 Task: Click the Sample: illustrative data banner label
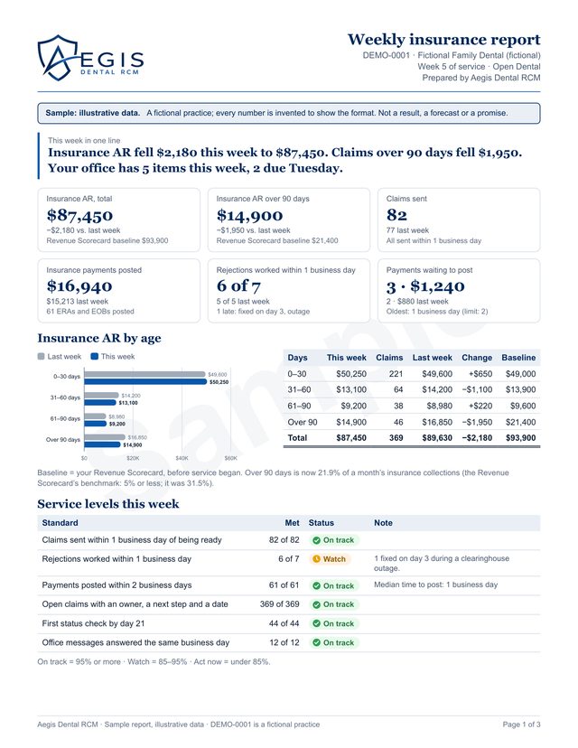[92, 113]
